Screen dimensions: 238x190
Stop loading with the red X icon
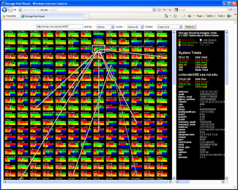[170, 10]
